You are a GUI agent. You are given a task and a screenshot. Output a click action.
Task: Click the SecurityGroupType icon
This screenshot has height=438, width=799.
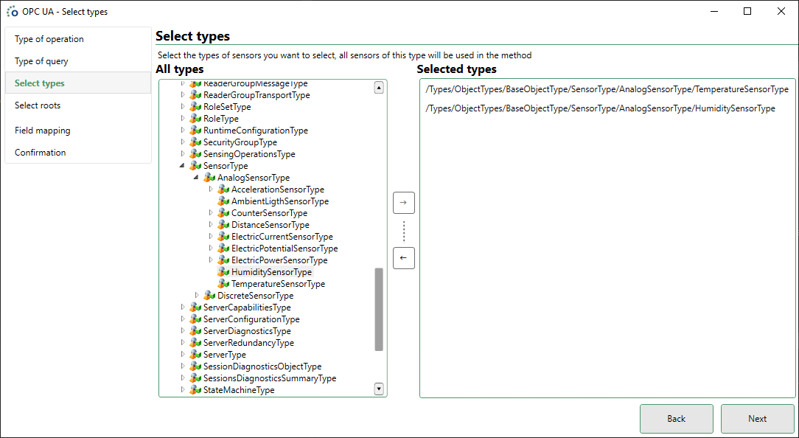click(194, 142)
